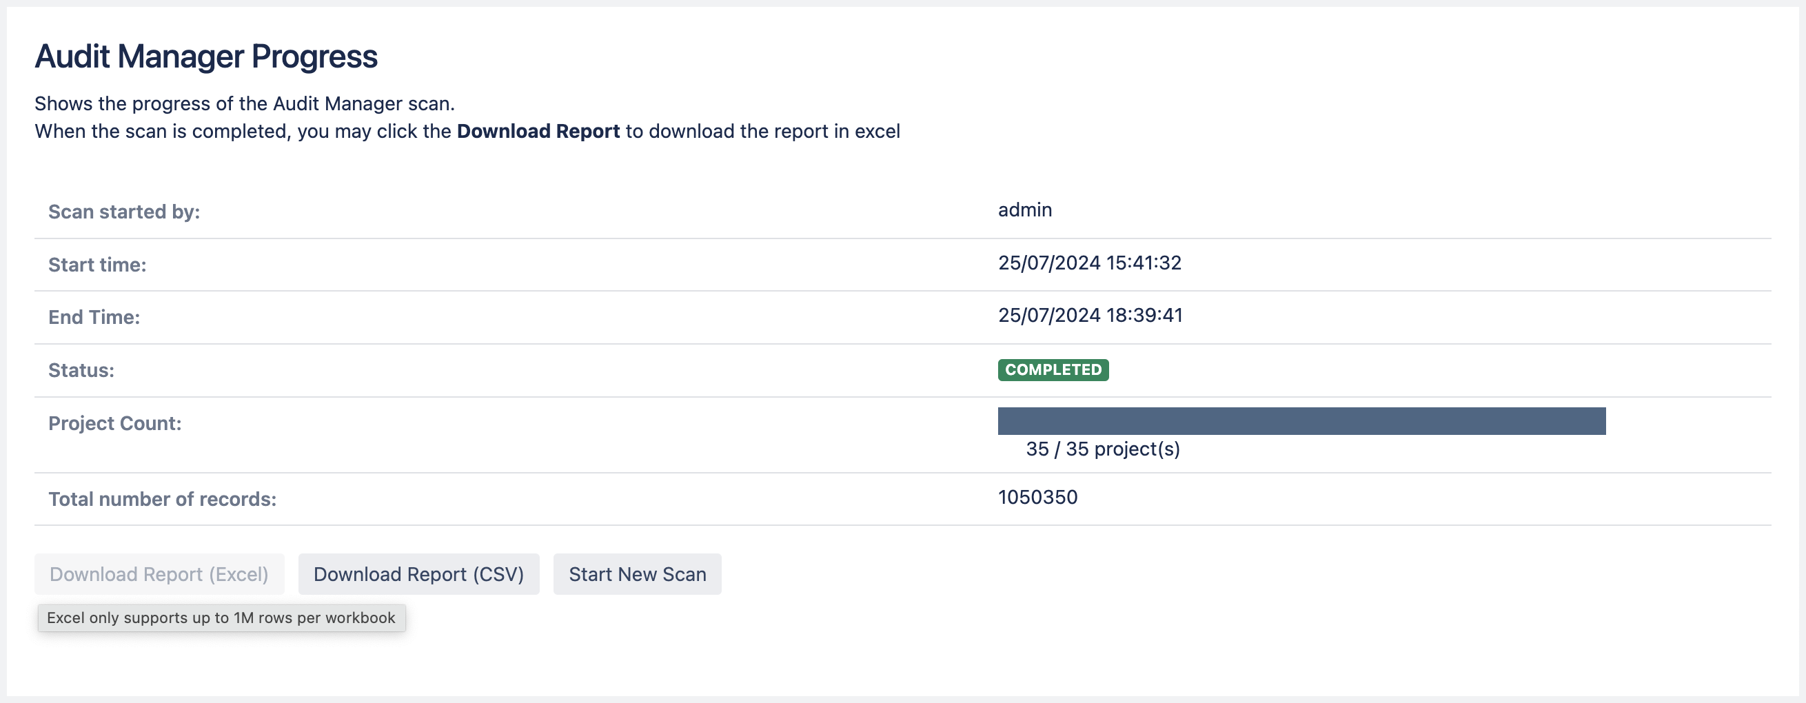Select the 35 / 35 project(s) label

1104,449
